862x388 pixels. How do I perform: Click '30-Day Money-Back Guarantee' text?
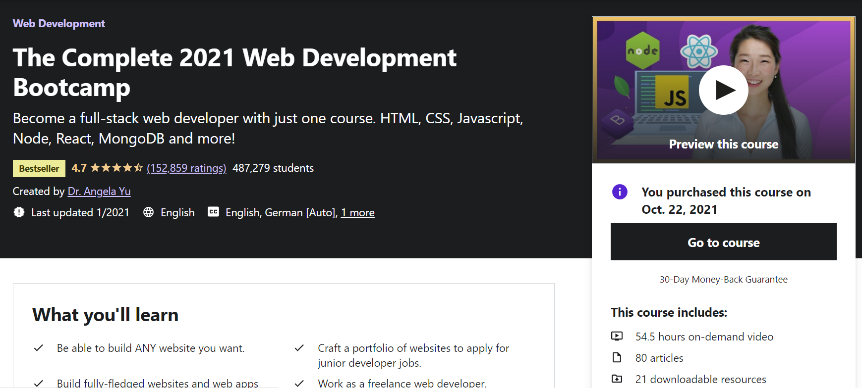coord(723,280)
